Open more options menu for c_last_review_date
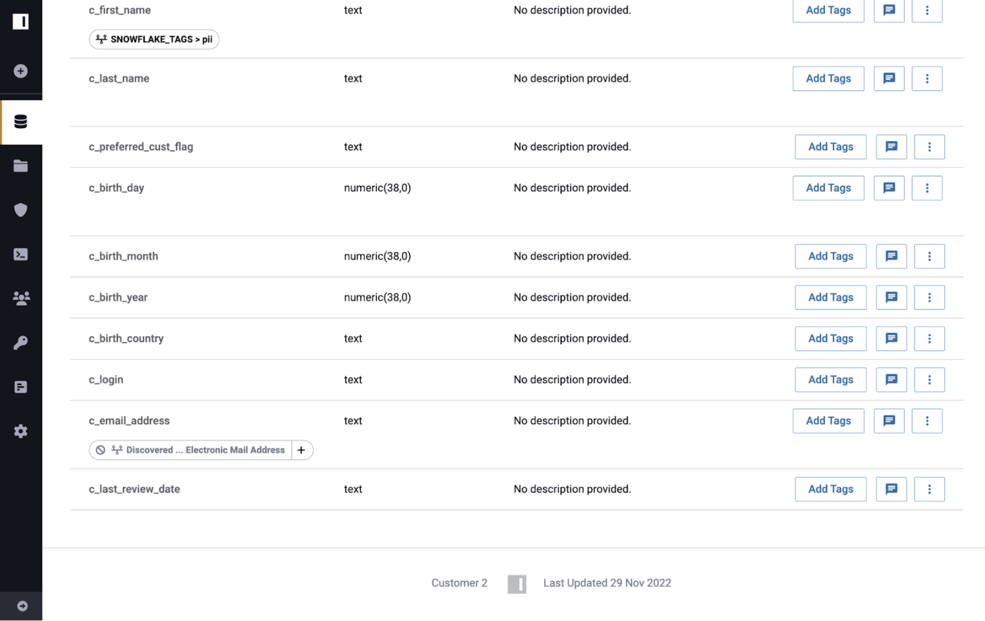The height and width of the screenshot is (621, 985). click(929, 489)
